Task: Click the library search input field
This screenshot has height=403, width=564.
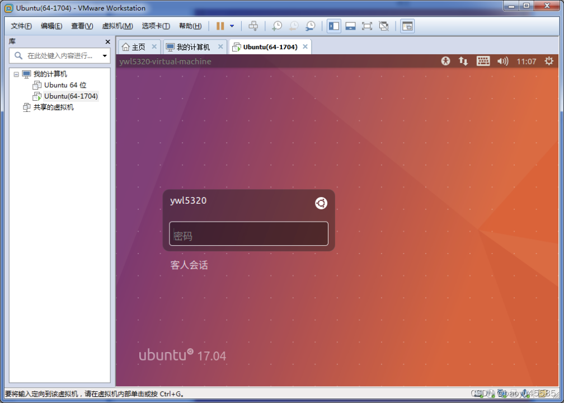Action: (59, 56)
